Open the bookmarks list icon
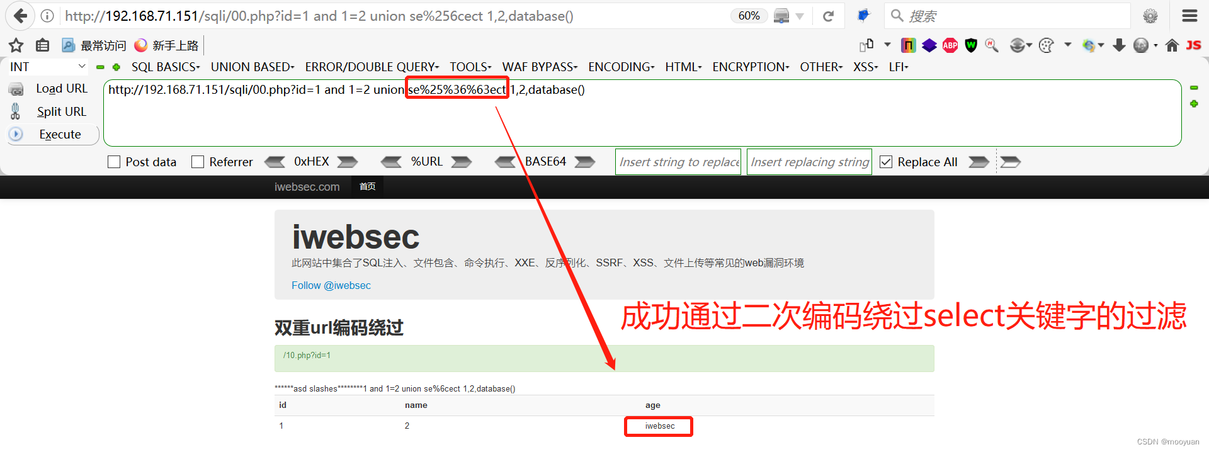The height and width of the screenshot is (452, 1209). point(42,45)
